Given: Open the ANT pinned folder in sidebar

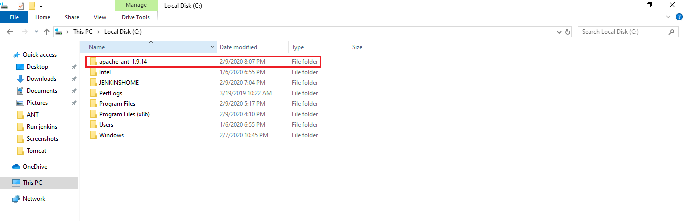Looking at the screenshot, I should coord(32,115).
